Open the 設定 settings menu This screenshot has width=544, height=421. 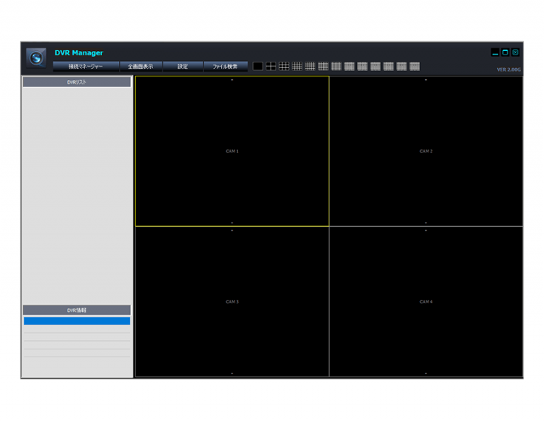point(183,67)
